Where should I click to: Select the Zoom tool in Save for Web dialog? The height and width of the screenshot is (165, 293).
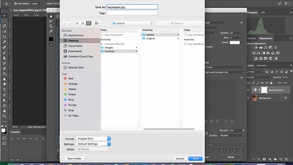coord(51,26)
